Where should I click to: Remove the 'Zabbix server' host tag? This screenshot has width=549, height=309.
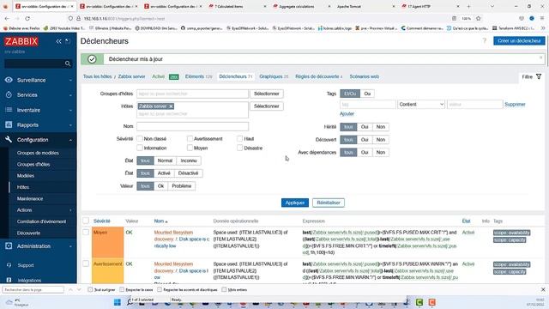click(171, 106)
